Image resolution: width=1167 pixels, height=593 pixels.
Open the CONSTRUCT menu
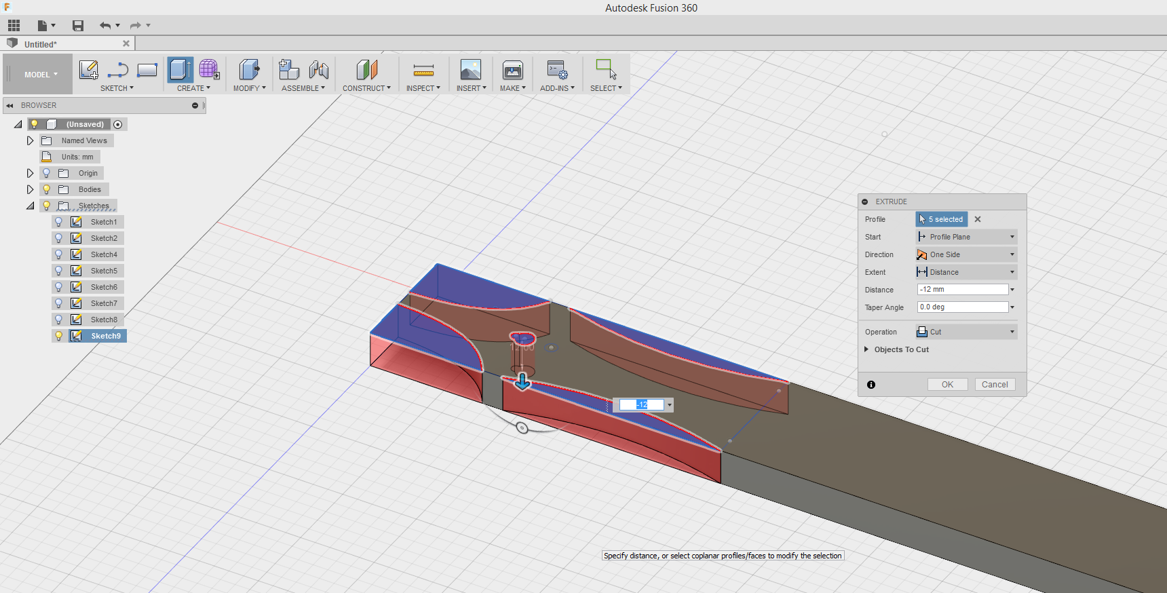click(366, 88)
